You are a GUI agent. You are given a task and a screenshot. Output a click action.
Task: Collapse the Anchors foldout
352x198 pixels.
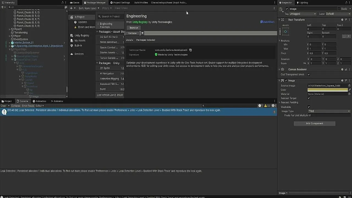280,41
